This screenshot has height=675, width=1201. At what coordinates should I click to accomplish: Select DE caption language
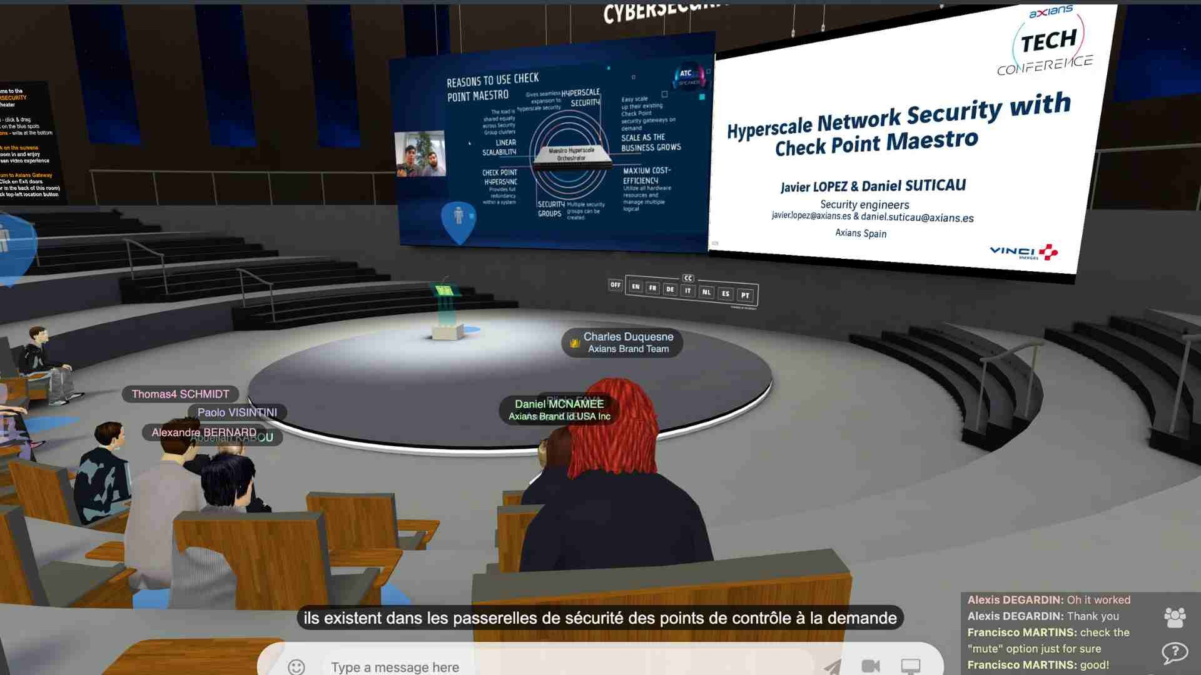[670, 289]
